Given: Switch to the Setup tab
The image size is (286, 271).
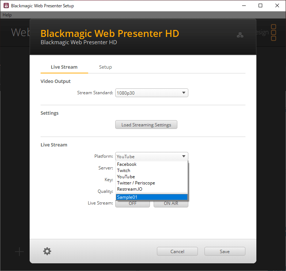Looking at the screenshot, I should [105, 67].
